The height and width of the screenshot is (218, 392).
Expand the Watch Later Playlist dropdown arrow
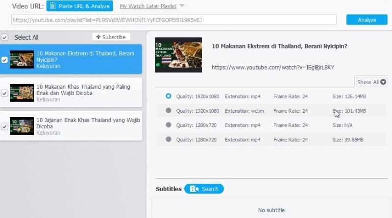tap(182, 6)
